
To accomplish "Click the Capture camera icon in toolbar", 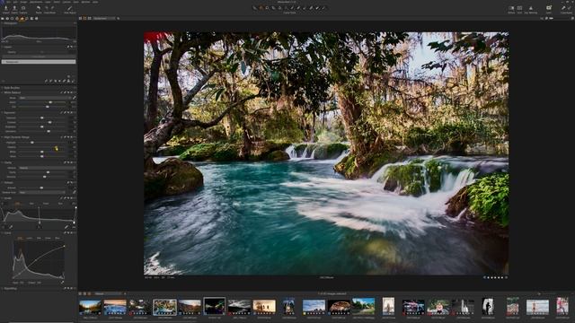I will (x=23, y=8).
